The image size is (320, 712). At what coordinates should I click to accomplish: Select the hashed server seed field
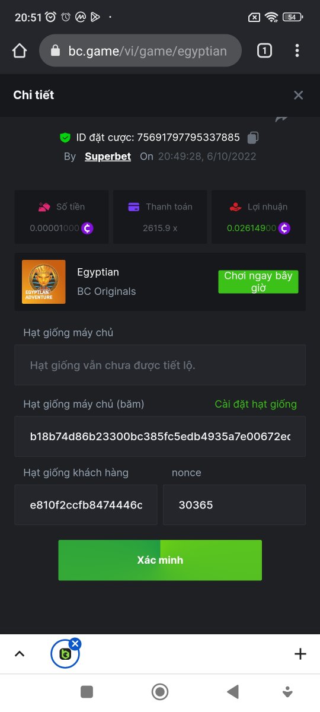point(160,436)
